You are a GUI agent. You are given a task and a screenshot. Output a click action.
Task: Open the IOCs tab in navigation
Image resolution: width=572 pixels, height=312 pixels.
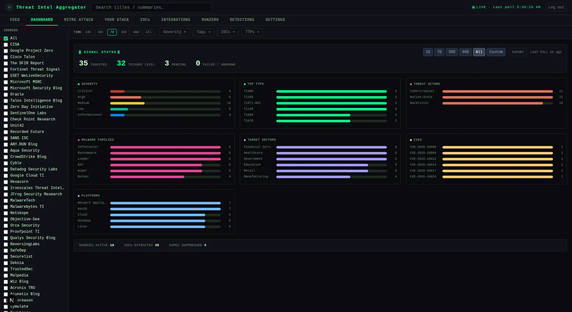point(145,20)
